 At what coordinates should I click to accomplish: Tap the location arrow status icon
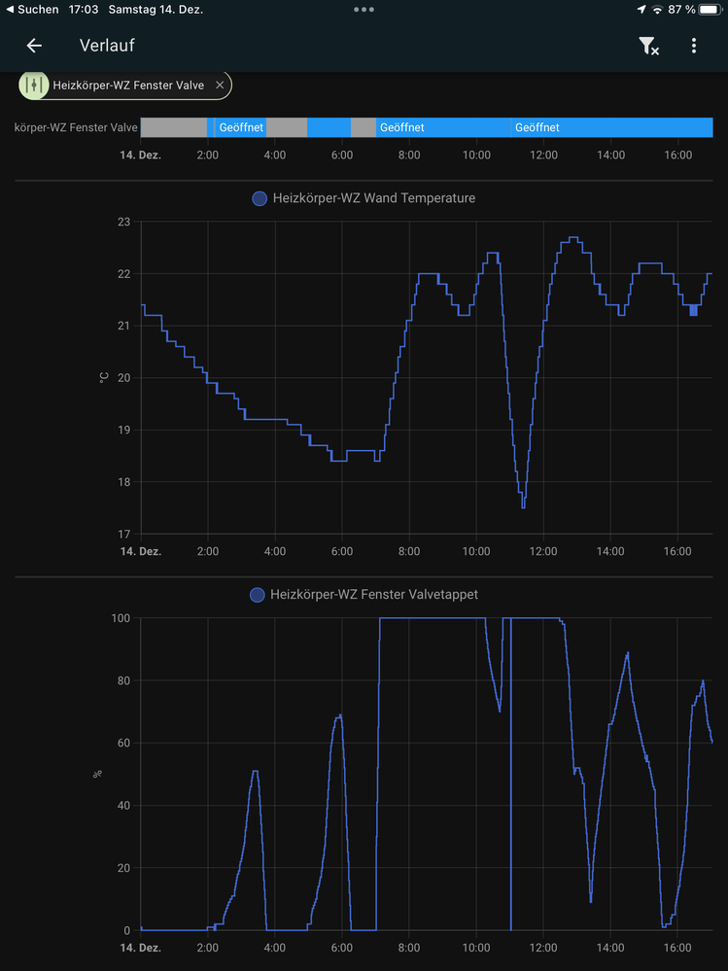[641, 9]
